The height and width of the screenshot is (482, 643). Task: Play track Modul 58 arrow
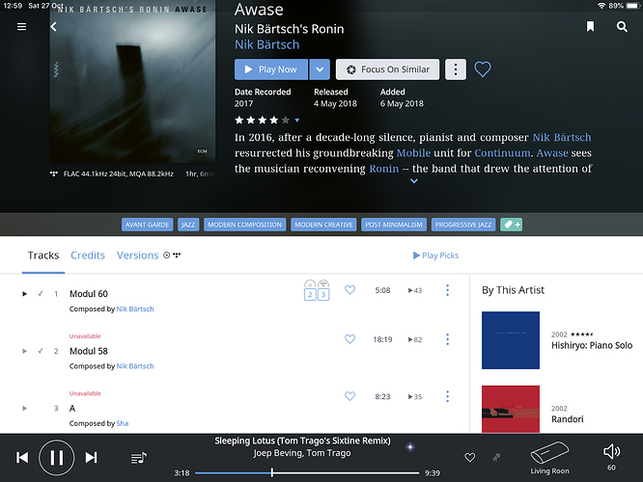(x=24, y=351)
